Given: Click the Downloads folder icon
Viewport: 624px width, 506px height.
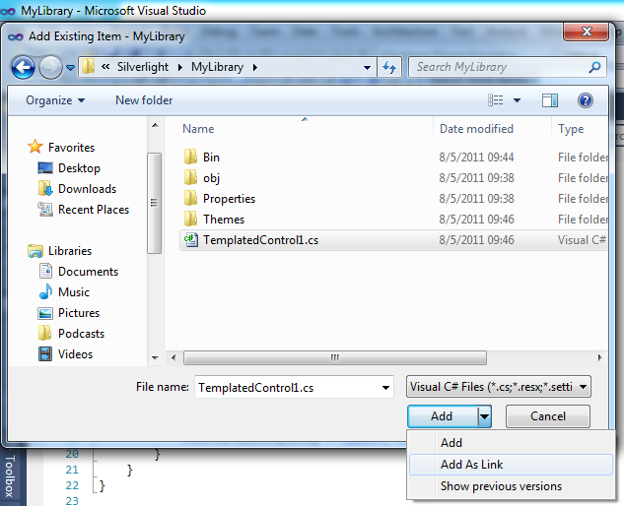Looking at the screenshot, I should [x=45, y=189].
